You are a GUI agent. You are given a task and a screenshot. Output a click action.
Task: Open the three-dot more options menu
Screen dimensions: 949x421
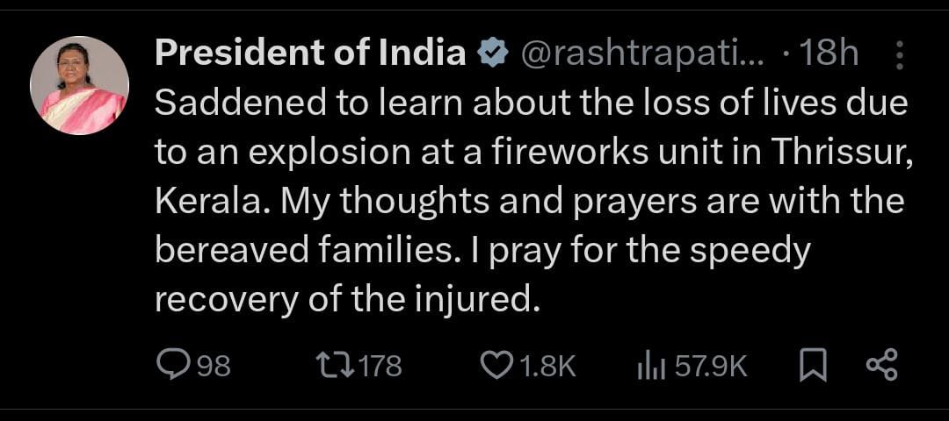tap(899, 56)
